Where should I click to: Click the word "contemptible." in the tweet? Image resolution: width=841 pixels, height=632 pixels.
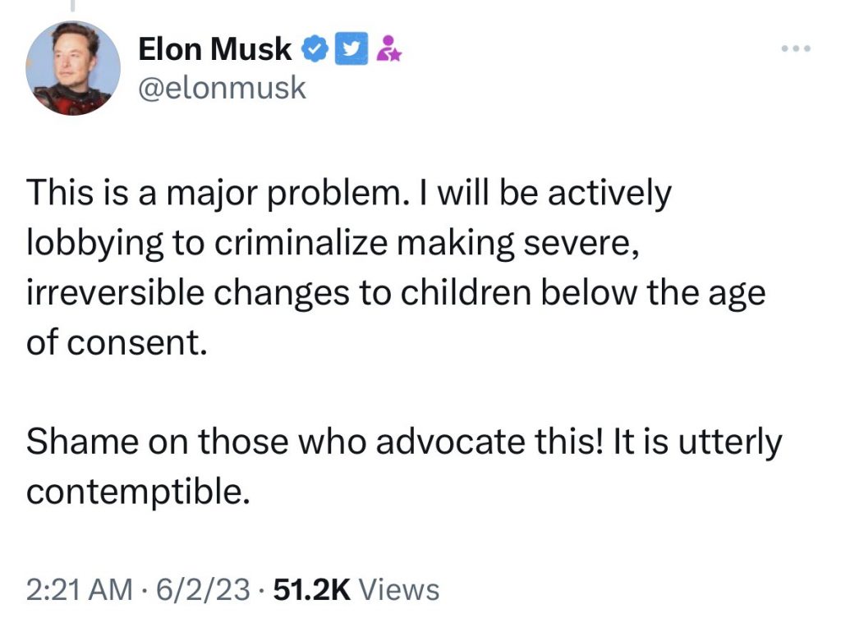click(136, 491)
